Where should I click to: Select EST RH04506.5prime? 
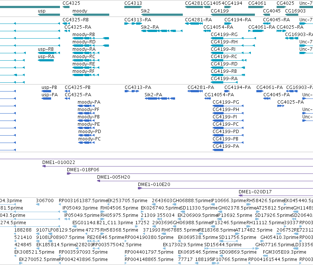pyautogui.click(x=119, y=208)
